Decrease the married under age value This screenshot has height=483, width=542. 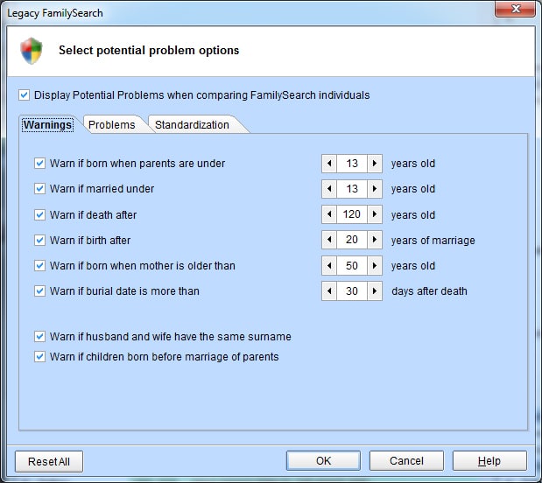tap(329, 189)
